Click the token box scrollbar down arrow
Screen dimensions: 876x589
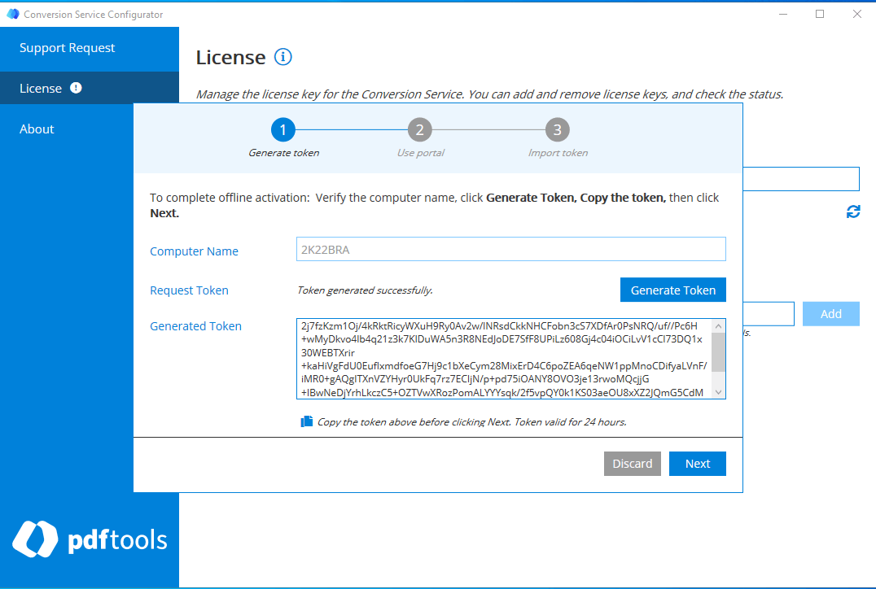tap(717, 391)
